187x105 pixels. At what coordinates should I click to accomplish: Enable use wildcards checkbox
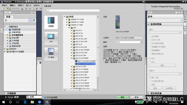pos(150,50)
